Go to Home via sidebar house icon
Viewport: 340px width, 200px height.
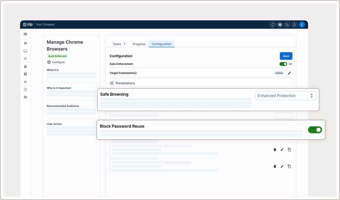(25, 43)
